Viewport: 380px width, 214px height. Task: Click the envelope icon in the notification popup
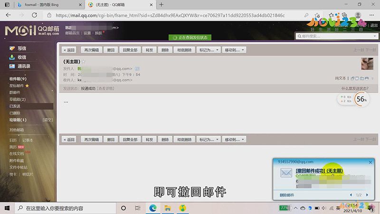(x=286, y=173)
